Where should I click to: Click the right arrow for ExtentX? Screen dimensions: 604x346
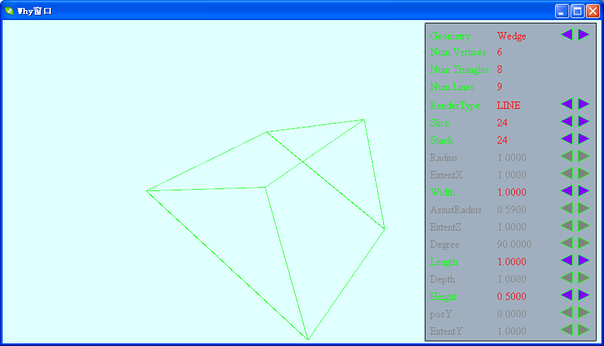(584, 174)
